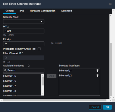The width and height of the screenshot is (115, 112).
Task: Go to Hardware Configuration tab
Action: pos(43,11)
